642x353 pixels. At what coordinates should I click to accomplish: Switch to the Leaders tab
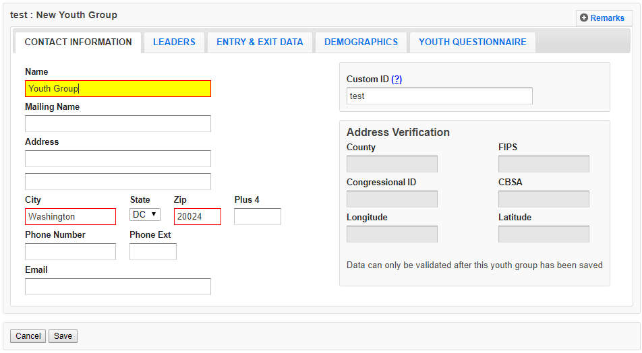click(x=174, y=42)
